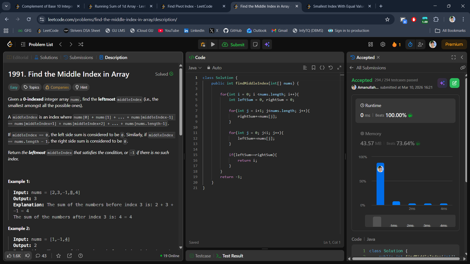This screenshot has width=470, height=264.
Task: Click the green edit solution button
Action: click(454, 83)
